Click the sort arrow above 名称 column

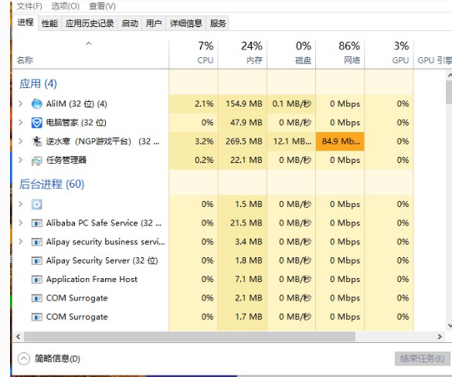click(89, 44)
